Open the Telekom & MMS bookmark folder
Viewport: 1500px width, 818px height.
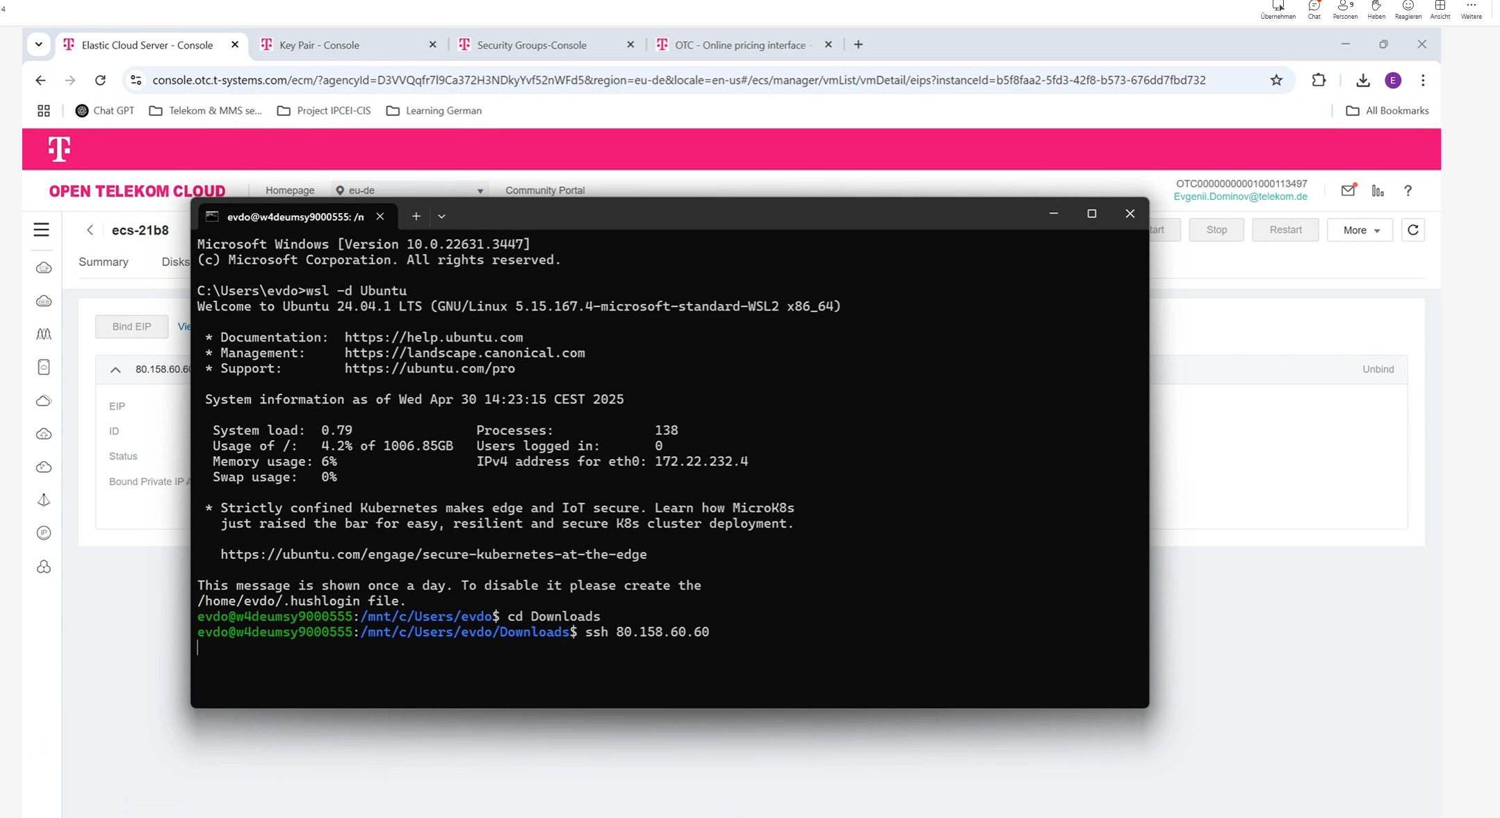[206, 110]
